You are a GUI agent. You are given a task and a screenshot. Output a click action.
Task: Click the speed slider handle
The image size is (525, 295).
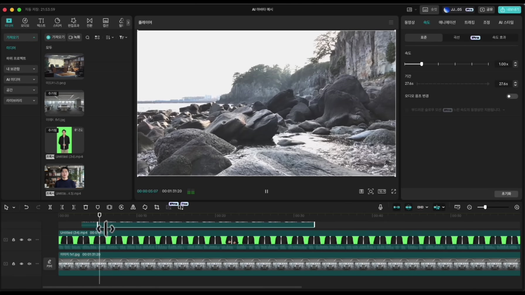pos(422,64)
